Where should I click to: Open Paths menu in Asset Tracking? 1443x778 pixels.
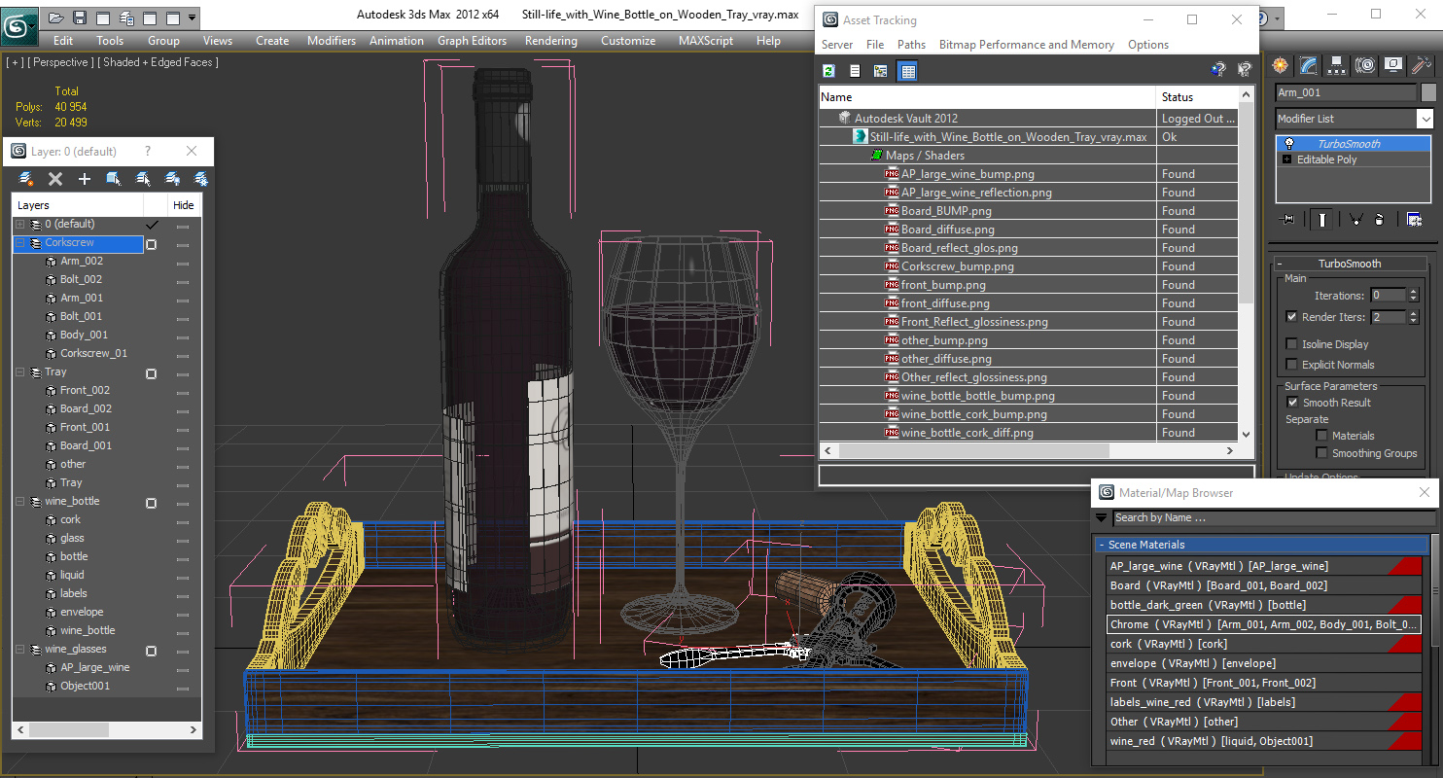pyautogui.click(x=911, y=45)
